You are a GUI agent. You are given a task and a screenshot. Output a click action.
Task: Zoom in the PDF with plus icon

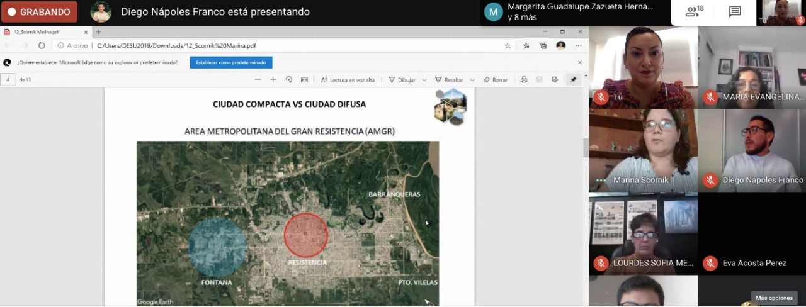click(x=273, y=80)
